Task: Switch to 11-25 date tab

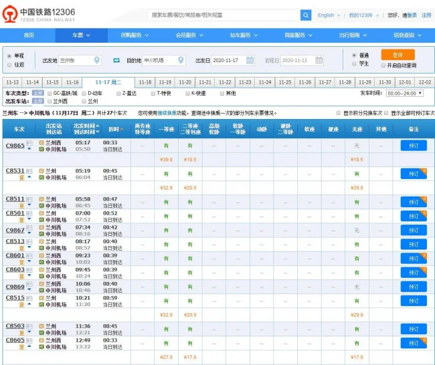Action: pyautogui.click(x=285, y=82)
